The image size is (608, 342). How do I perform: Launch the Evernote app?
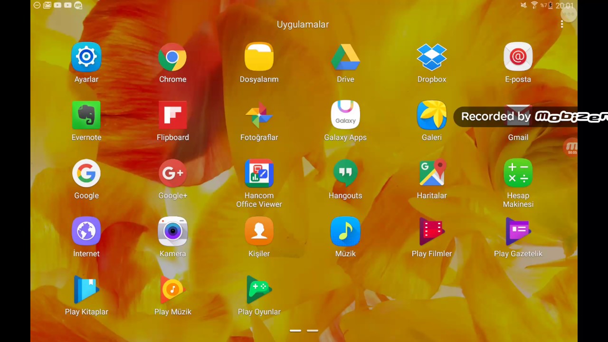pyautogui.click(x=86, y=115)
